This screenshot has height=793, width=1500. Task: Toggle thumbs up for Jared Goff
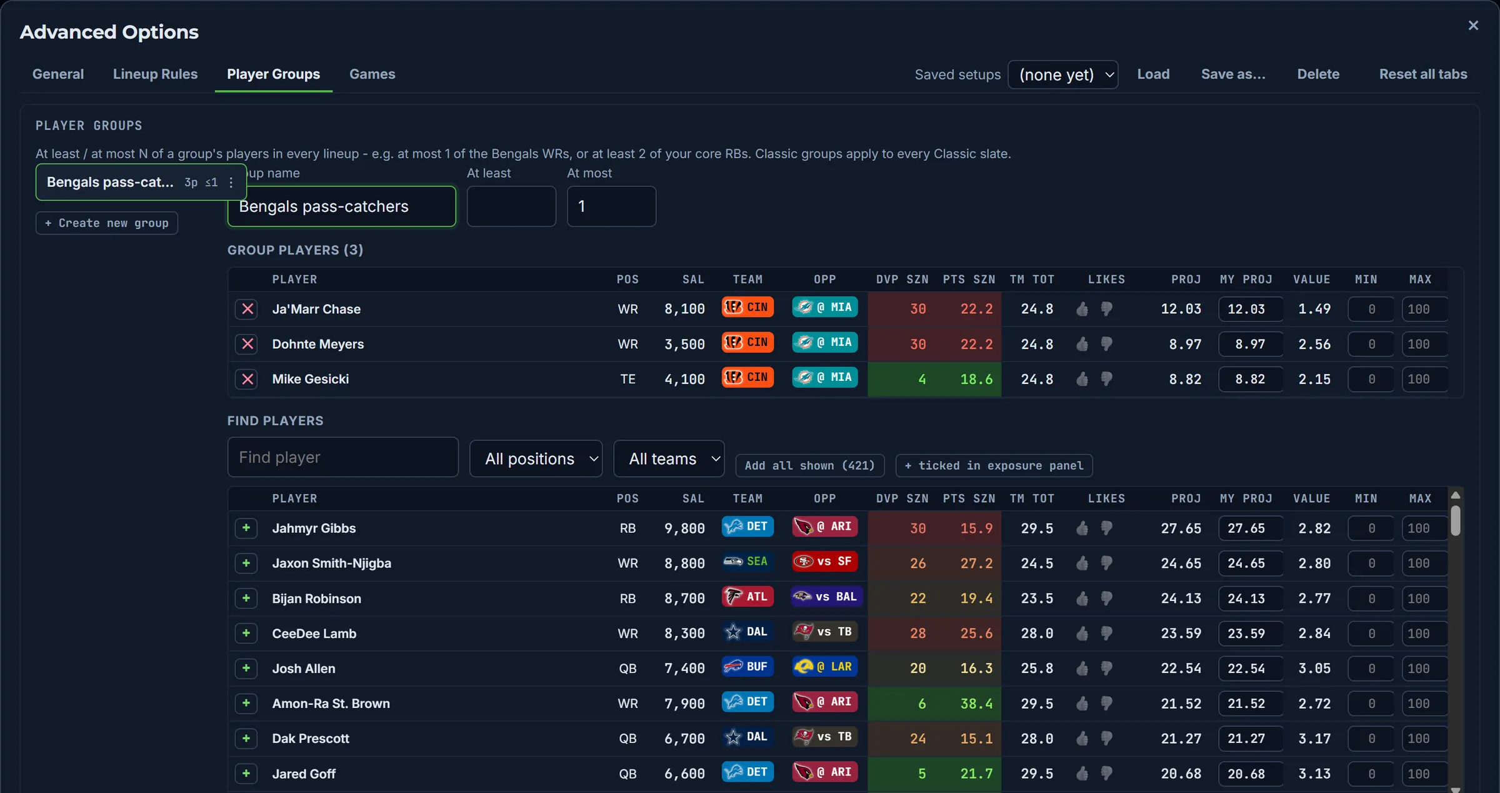[x=1082, y=774]
